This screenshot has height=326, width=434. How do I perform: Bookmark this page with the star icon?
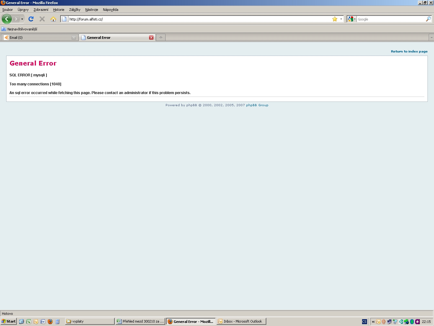click(335, 19)
